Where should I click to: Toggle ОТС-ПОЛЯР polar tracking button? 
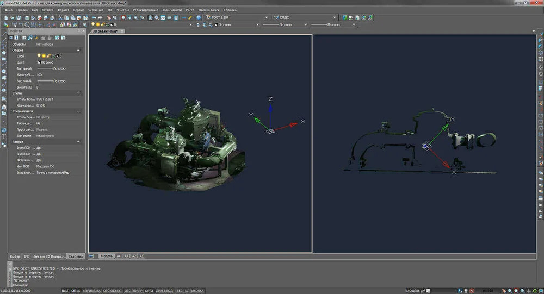(x=133, y=291)
